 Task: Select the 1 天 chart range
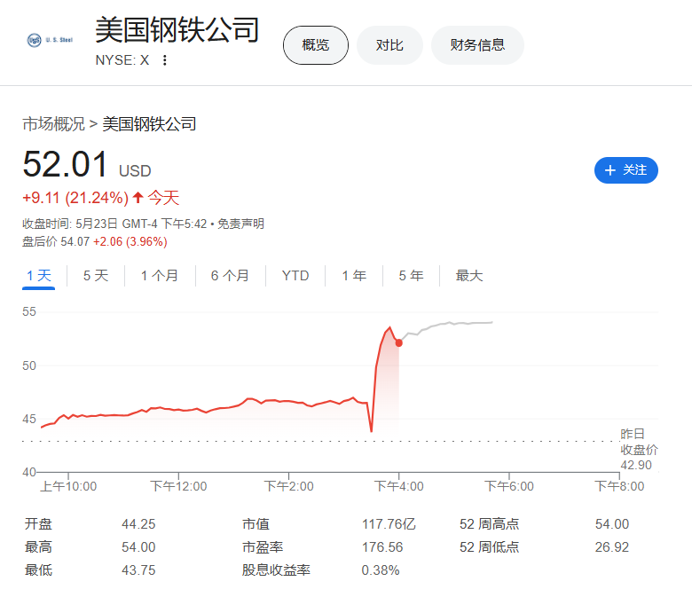(39, 276)
